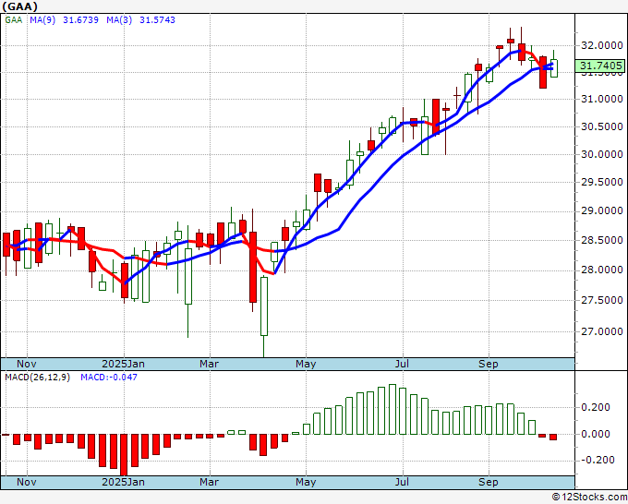
Task: Click Sep on the price chart time axis
Action: coord(489,364)
